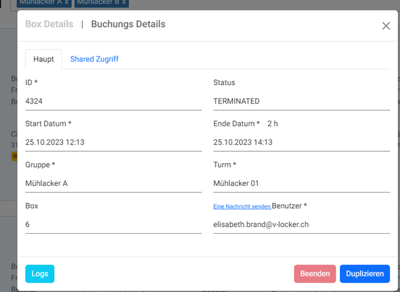
Task: Close the Buchungs Details dialog
Action: [x=386, y=26]
